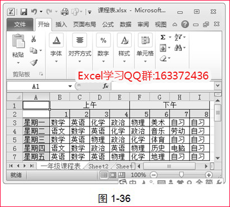
Task: Expand the 单元格 group dropdown
Action: coord(145,62)
